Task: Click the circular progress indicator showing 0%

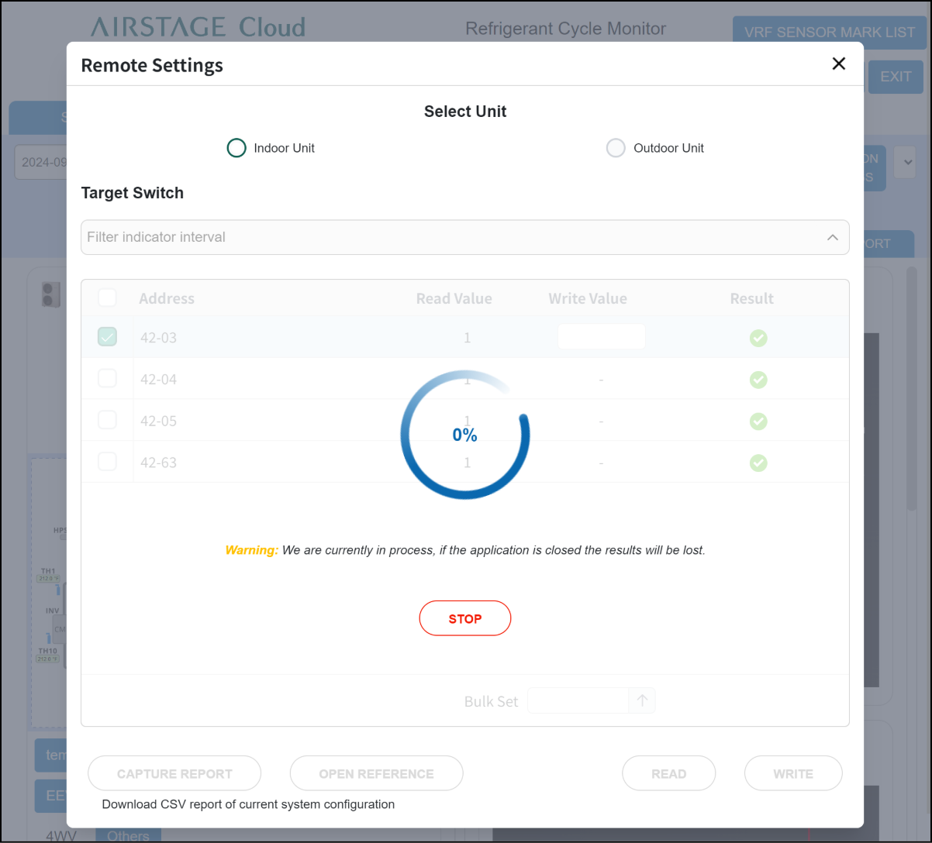Action: (x=465, y=435)
